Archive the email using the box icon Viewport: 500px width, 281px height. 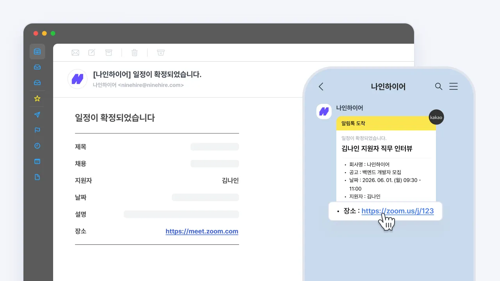coord(109,53)
